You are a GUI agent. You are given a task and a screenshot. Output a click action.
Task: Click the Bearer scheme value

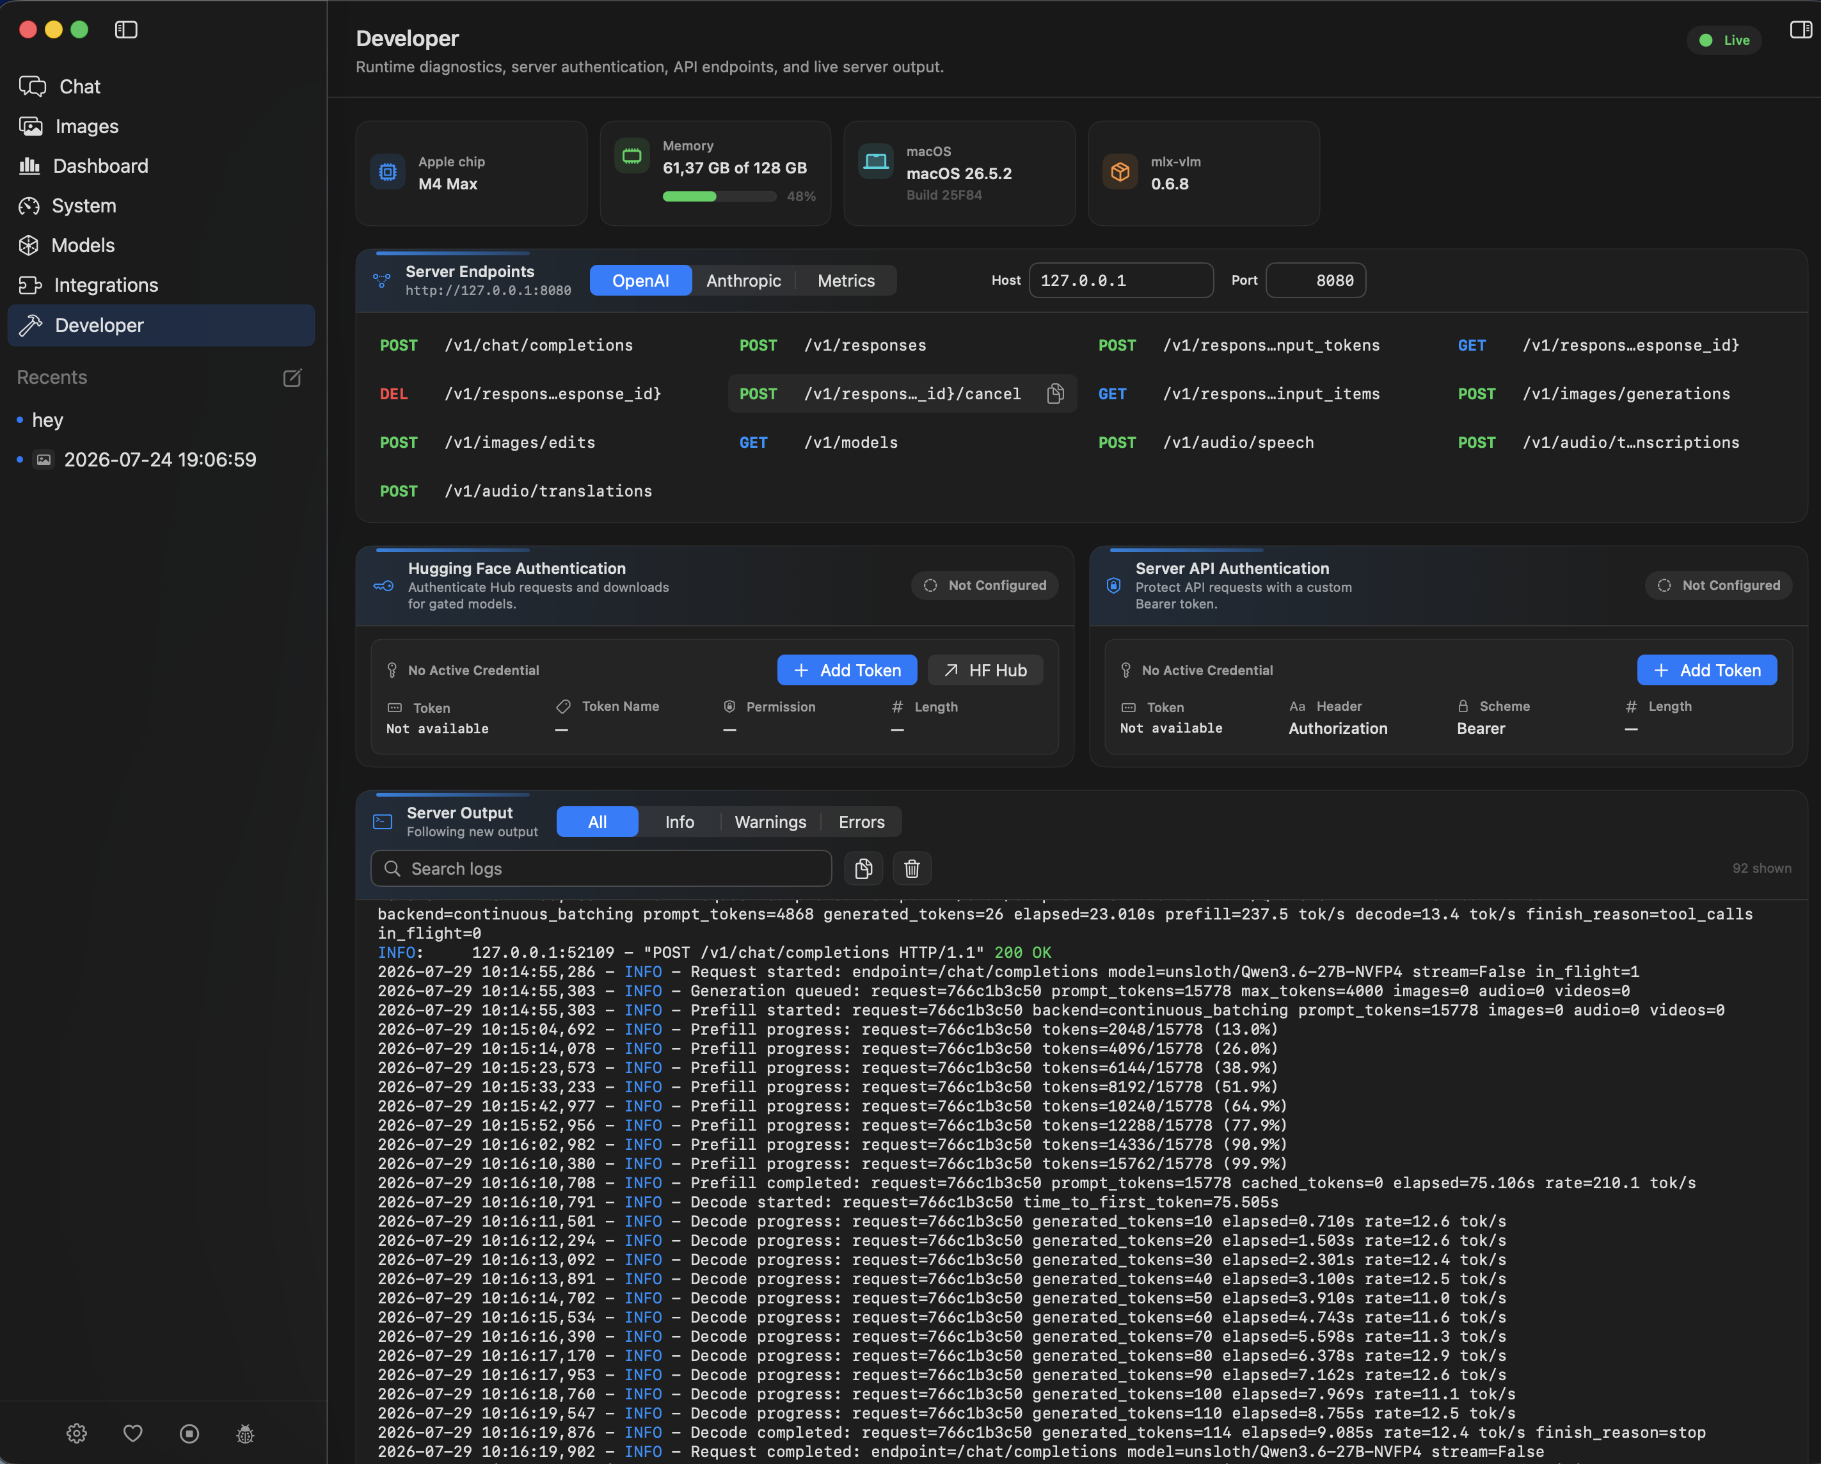(x=1481, y=728)
